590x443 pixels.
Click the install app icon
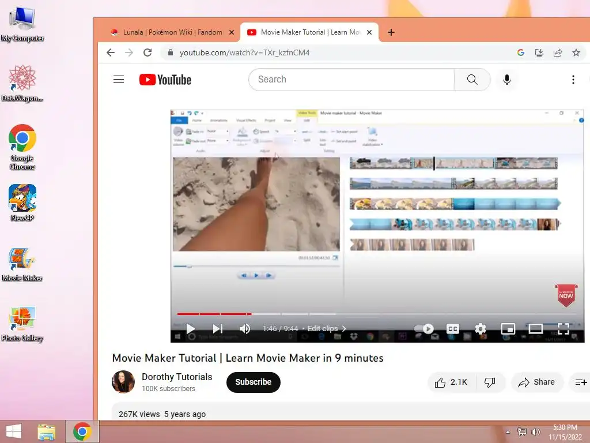pyautogui.click(x=539, y=52)
